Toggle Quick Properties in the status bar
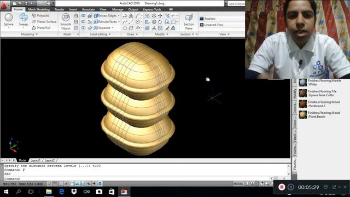Viewport: 350px width, 197px height. coord(100,184)
